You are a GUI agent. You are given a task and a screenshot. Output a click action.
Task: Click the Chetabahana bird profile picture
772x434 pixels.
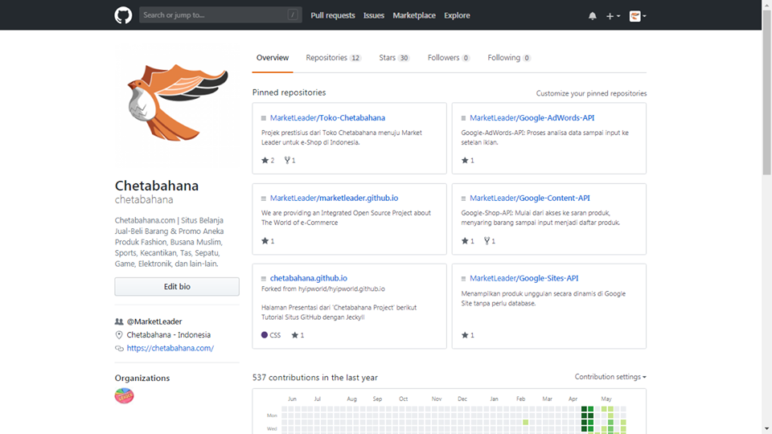click(177, 104)
